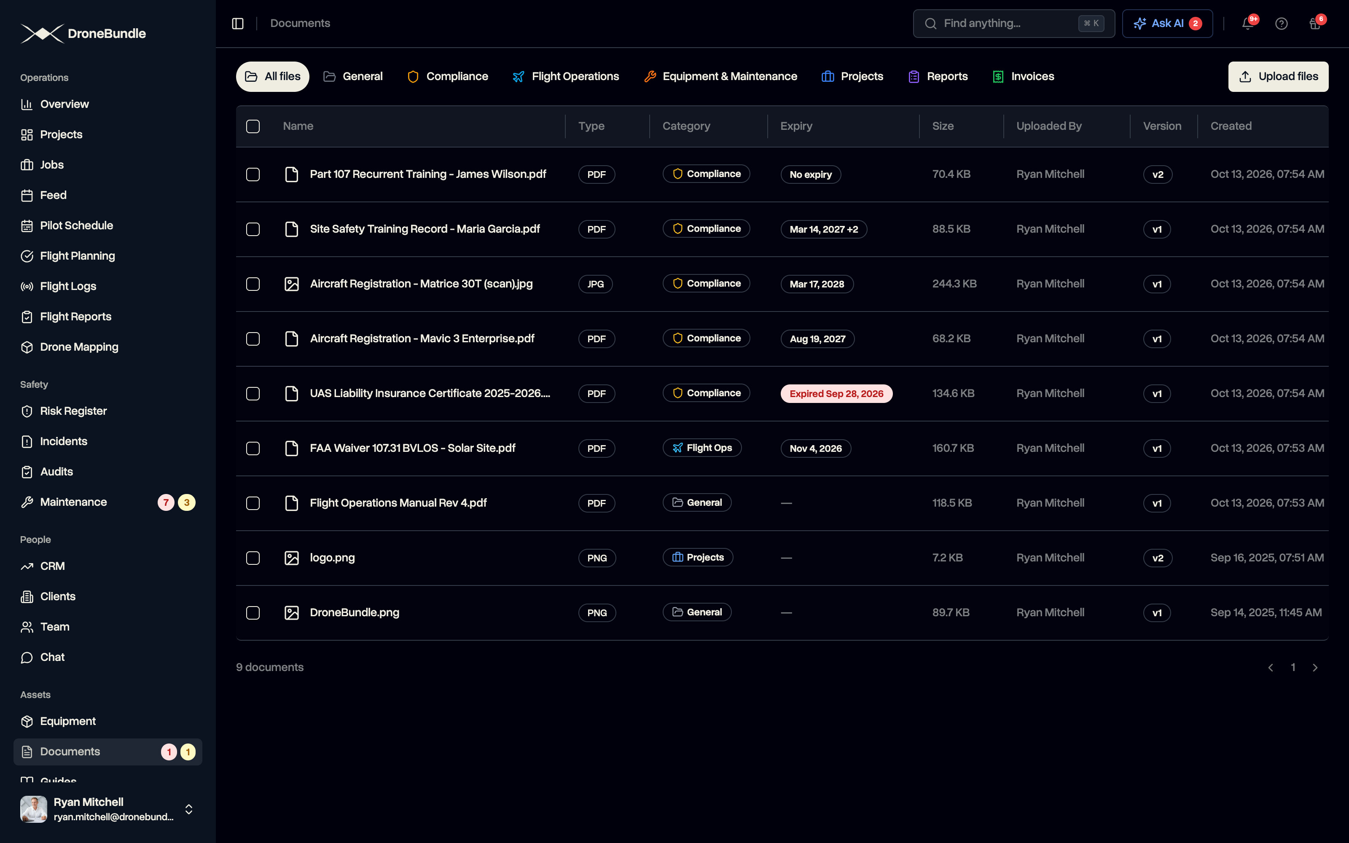
Task: Go to previous page chevron
Action: pos(1271,667)
